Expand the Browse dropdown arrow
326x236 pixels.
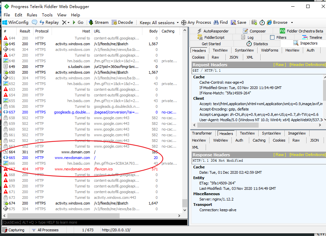[292, 22]
